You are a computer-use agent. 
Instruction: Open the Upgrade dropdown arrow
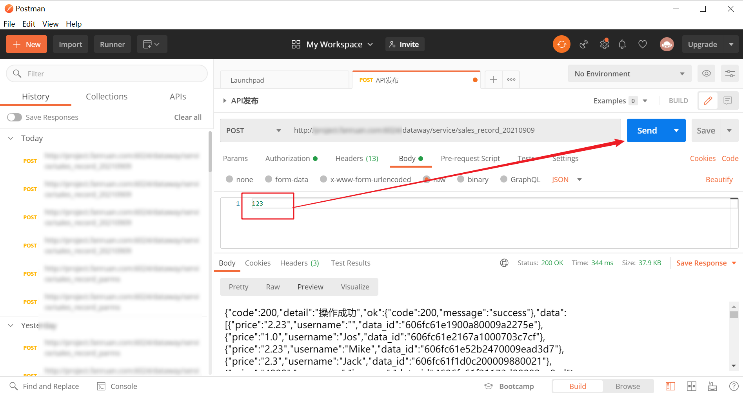(731, 44)
